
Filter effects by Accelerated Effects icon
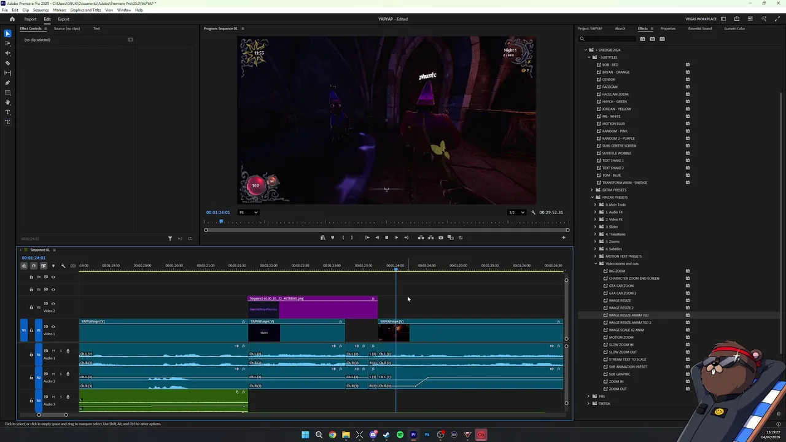coord(642,39)
